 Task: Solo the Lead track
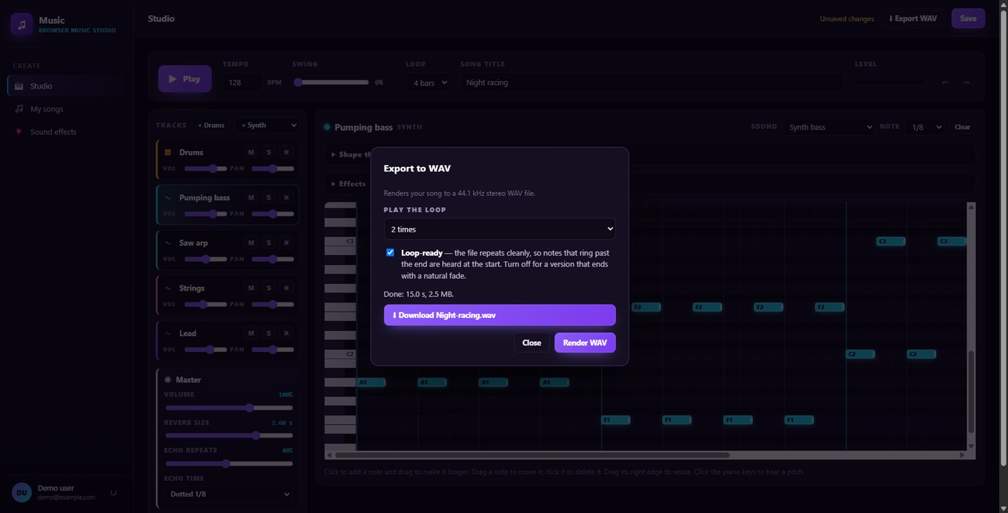268,334
